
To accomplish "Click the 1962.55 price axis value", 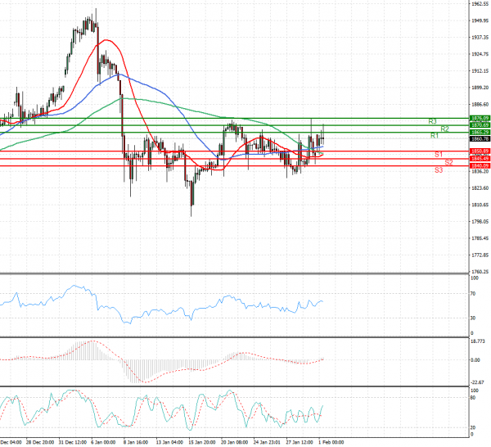I will (x=480, y=4).
